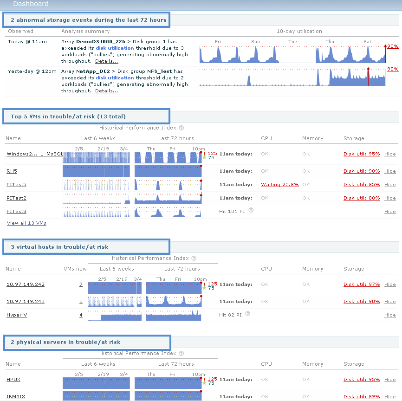Click PITest5 Last 6 weeks chart

pyautogui.click(x=96, y=185)
